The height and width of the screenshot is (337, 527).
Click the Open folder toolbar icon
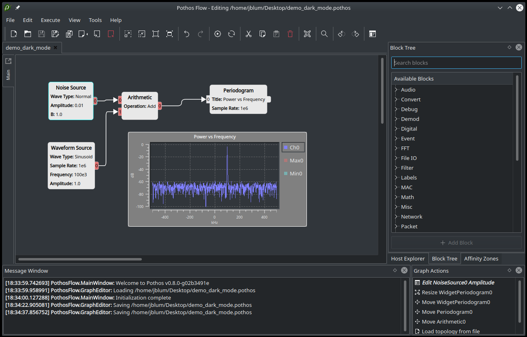coord(28,34)
